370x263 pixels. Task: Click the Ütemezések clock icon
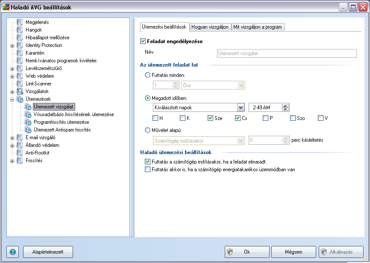20,99
